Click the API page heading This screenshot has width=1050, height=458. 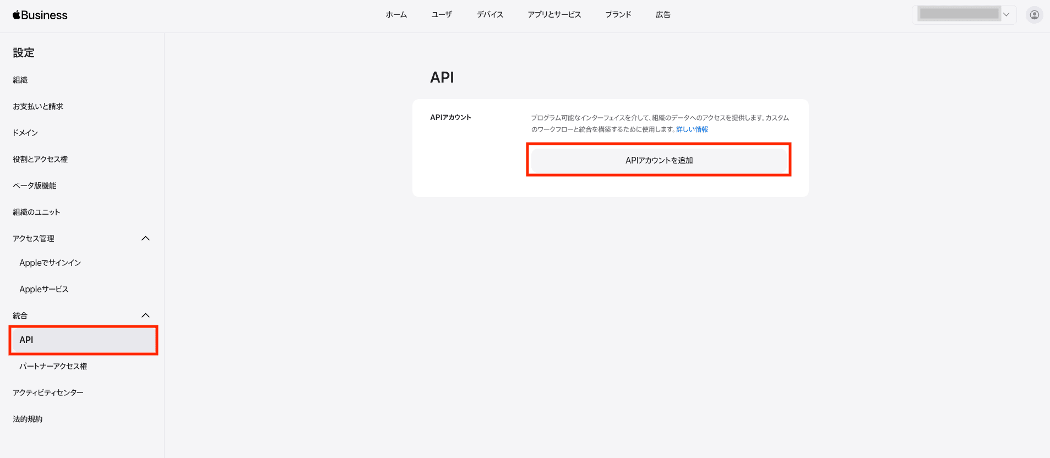pyautogui.click(x=442, y=77)
